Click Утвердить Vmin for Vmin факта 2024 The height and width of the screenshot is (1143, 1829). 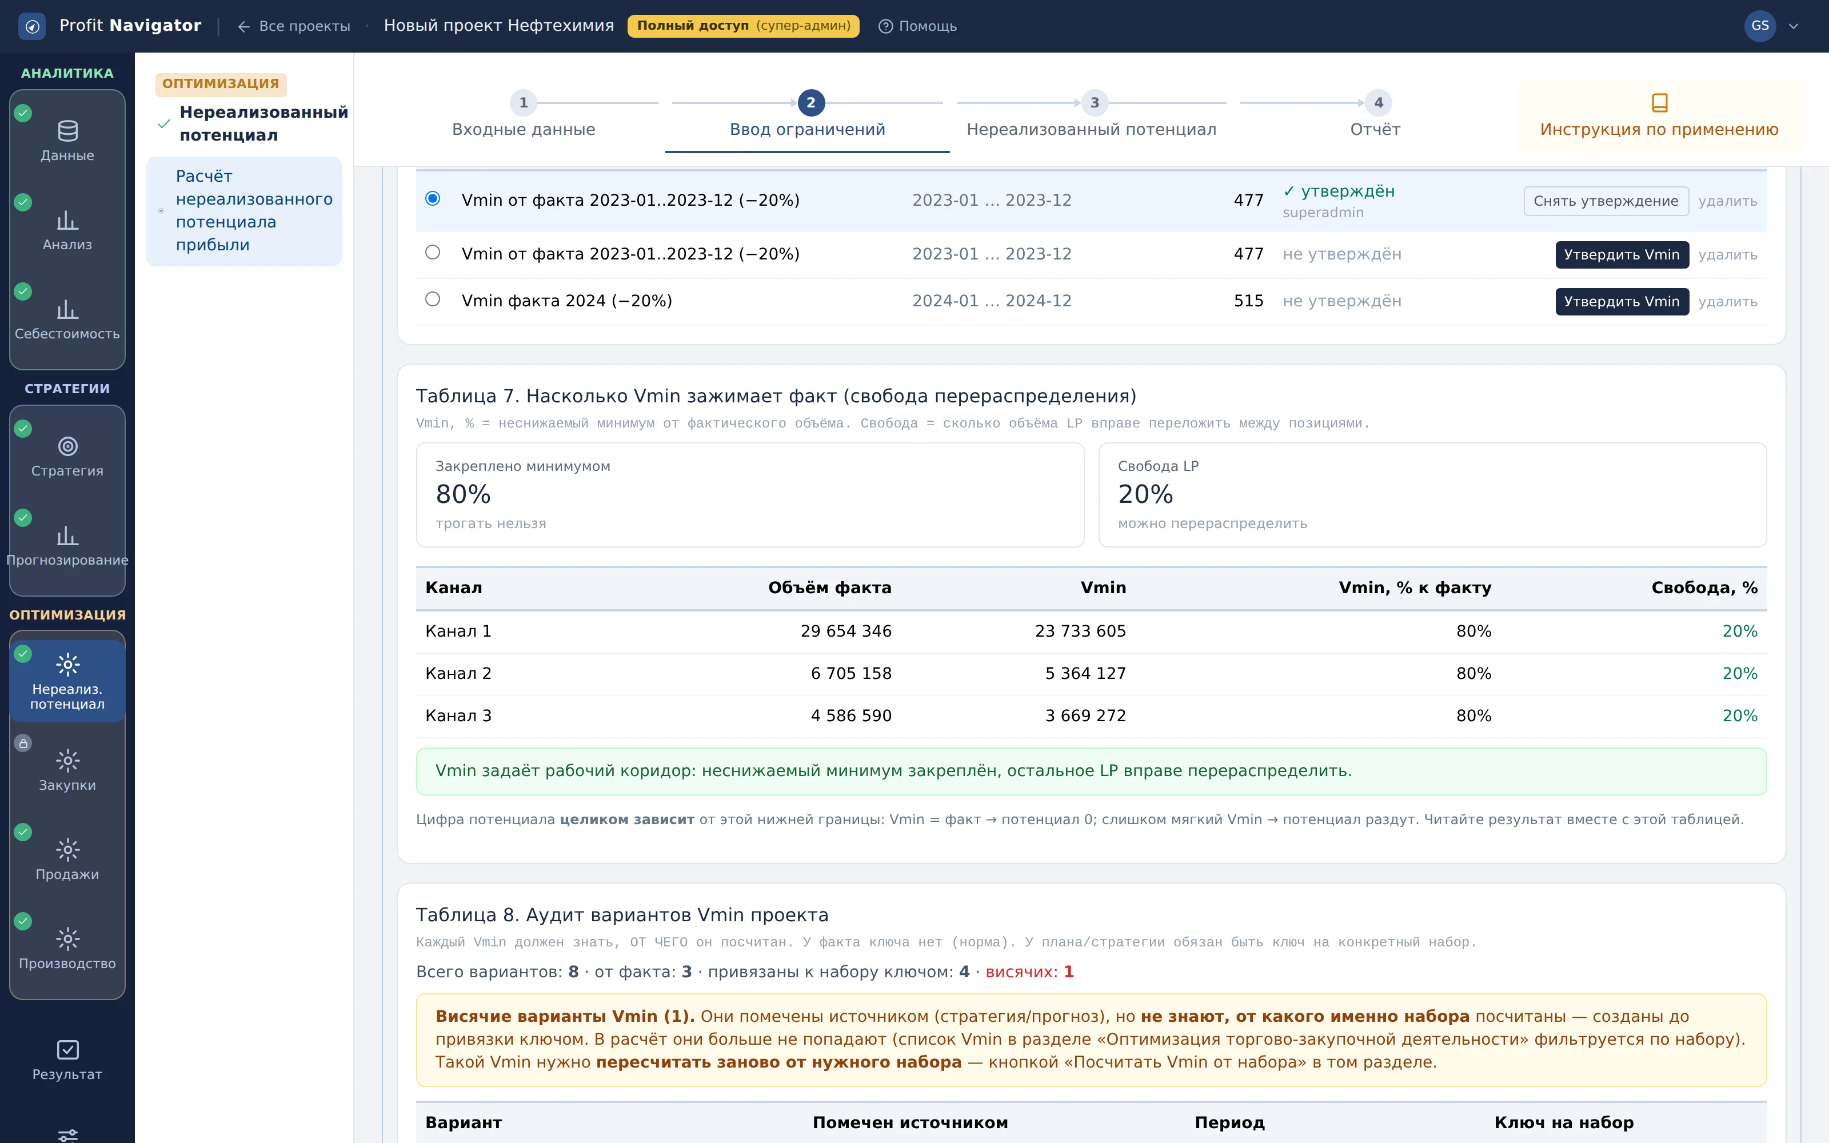point(1621,302)
